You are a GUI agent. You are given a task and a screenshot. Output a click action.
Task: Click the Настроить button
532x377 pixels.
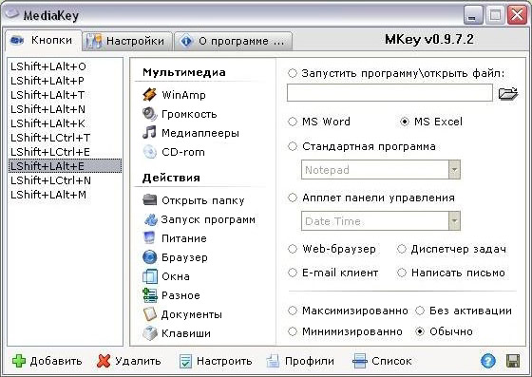click(216, 361)
